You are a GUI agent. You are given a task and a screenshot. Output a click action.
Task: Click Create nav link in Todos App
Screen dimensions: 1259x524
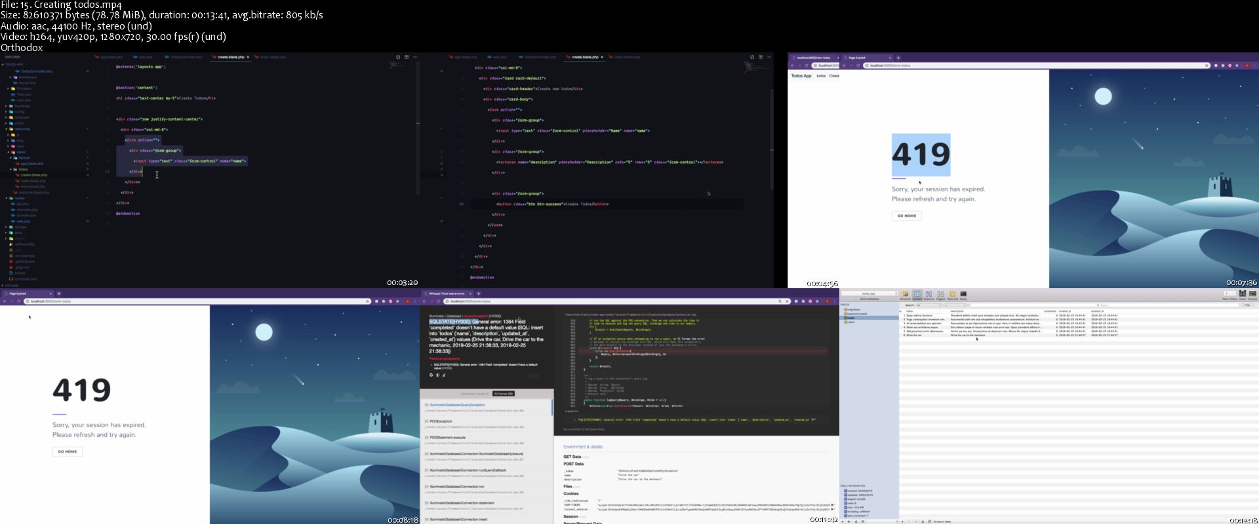834,76
